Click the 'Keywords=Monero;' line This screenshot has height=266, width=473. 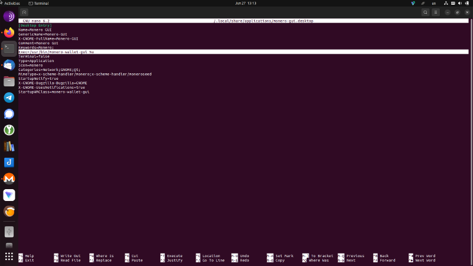(36, 48)
